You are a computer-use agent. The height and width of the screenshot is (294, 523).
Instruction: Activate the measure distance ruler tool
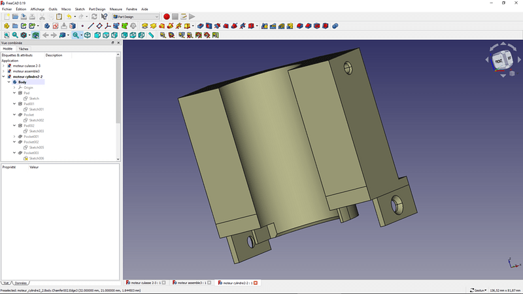point(151,35)
